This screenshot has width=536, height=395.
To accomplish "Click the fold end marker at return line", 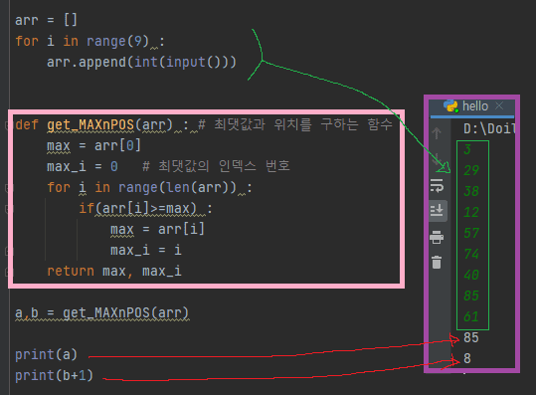I will pyautogui.click(x=8, y=272).
